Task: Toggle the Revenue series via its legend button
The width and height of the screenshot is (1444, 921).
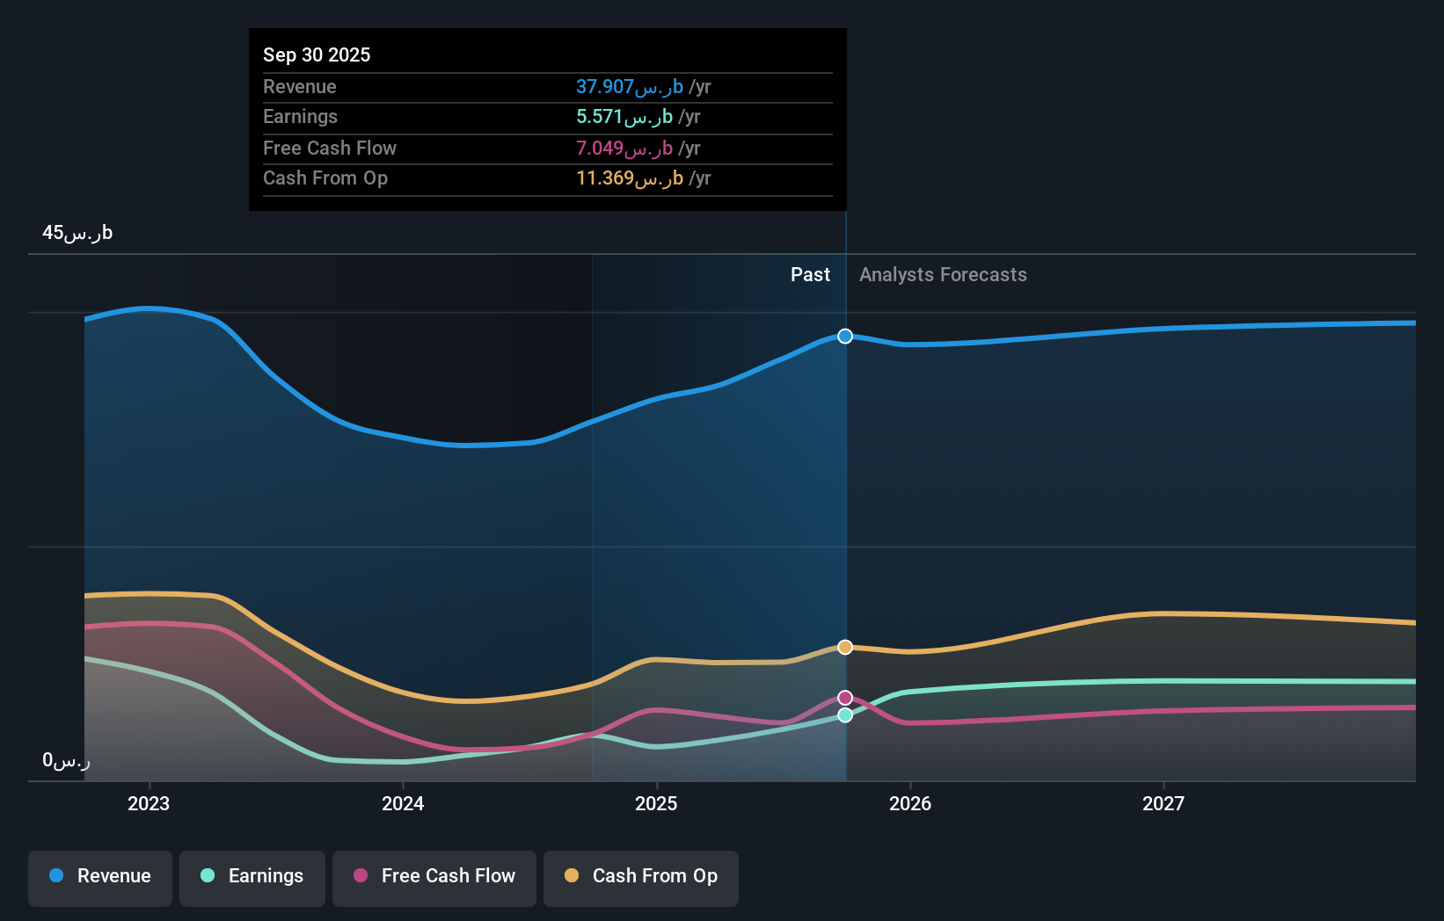Action: (99, 878)
